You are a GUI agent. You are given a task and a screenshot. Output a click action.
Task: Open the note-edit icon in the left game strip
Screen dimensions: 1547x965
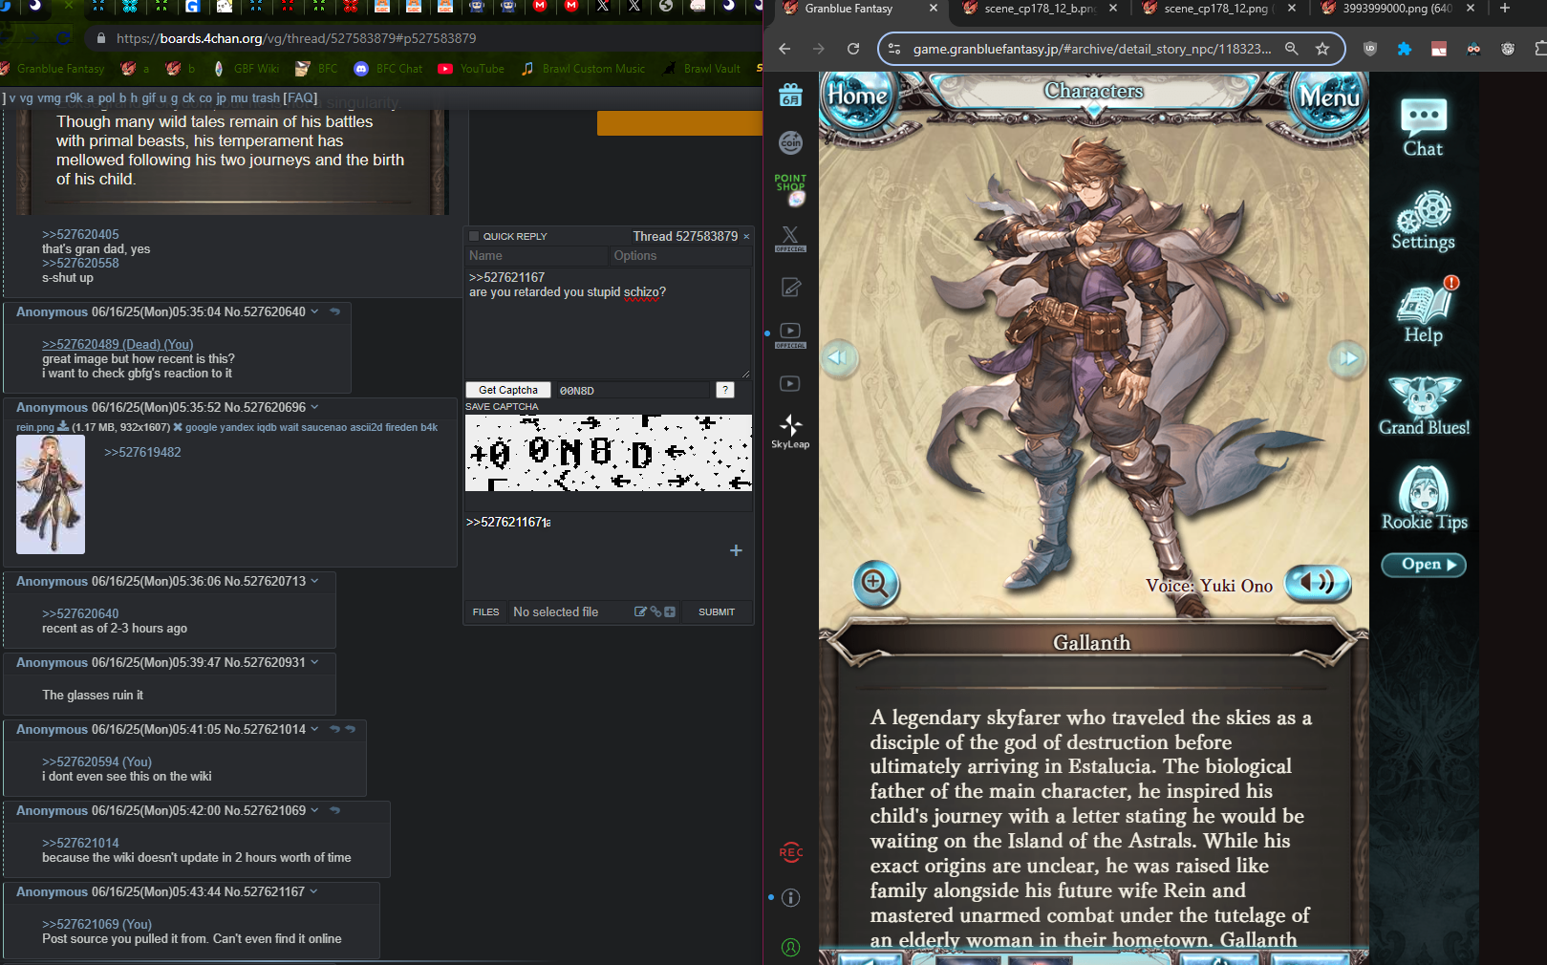tap(790, 287)
